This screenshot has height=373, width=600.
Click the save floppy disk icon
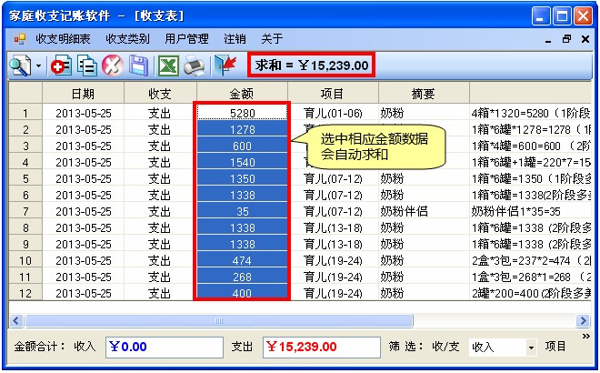138,66
